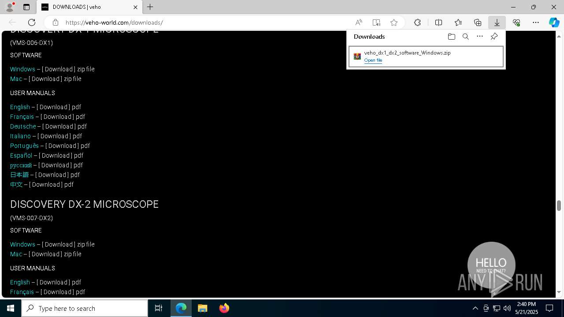Open File Explorer from the taskbar

pos(203,308)
